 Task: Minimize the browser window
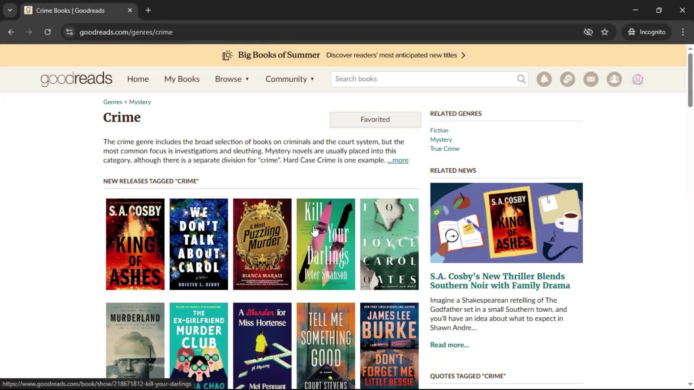tap(635, 10)
